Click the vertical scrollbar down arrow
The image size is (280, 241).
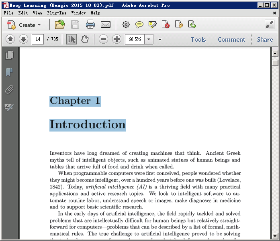(275, 236)
